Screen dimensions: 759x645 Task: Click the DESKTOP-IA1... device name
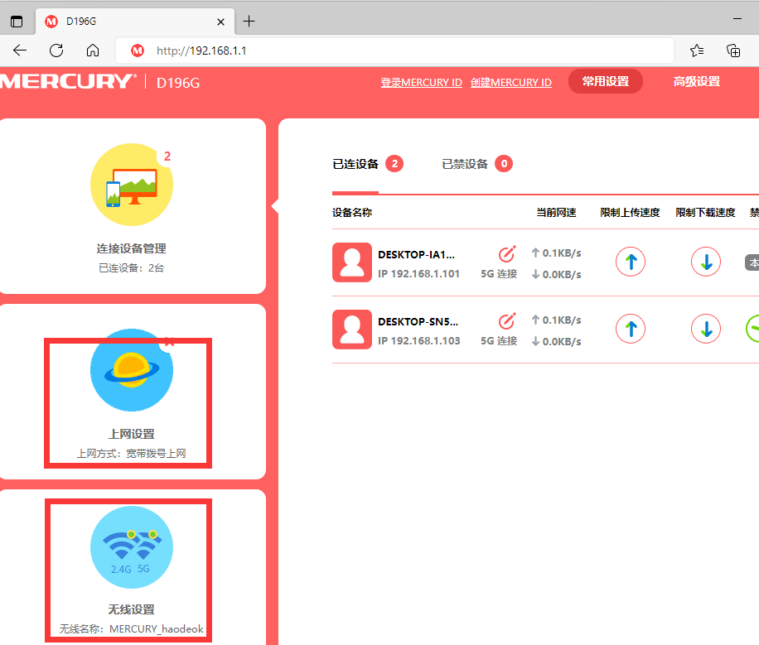click(416, 254)
